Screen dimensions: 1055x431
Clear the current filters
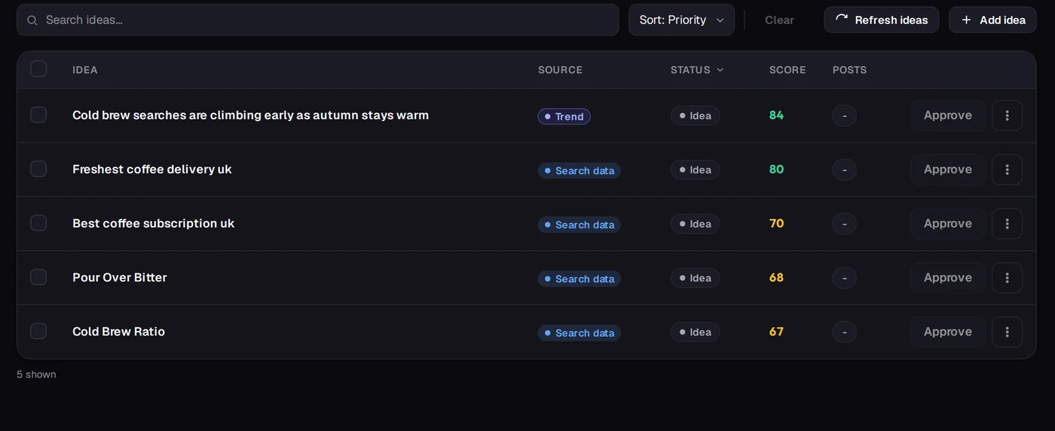(779, 20)
